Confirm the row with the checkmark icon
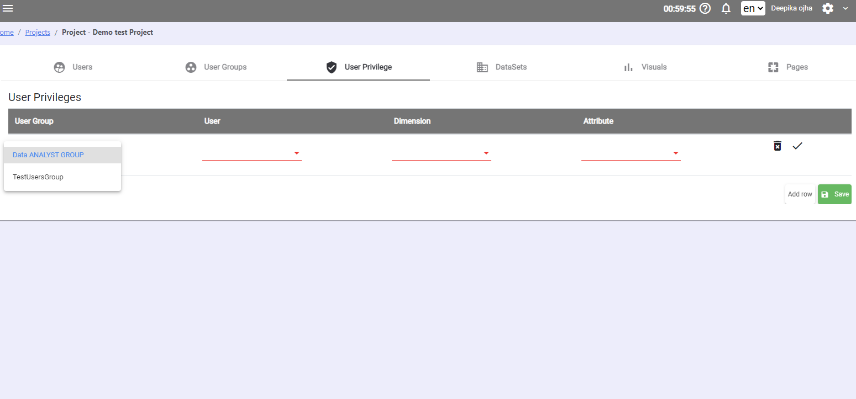856x399 pixels. [797, 146]
